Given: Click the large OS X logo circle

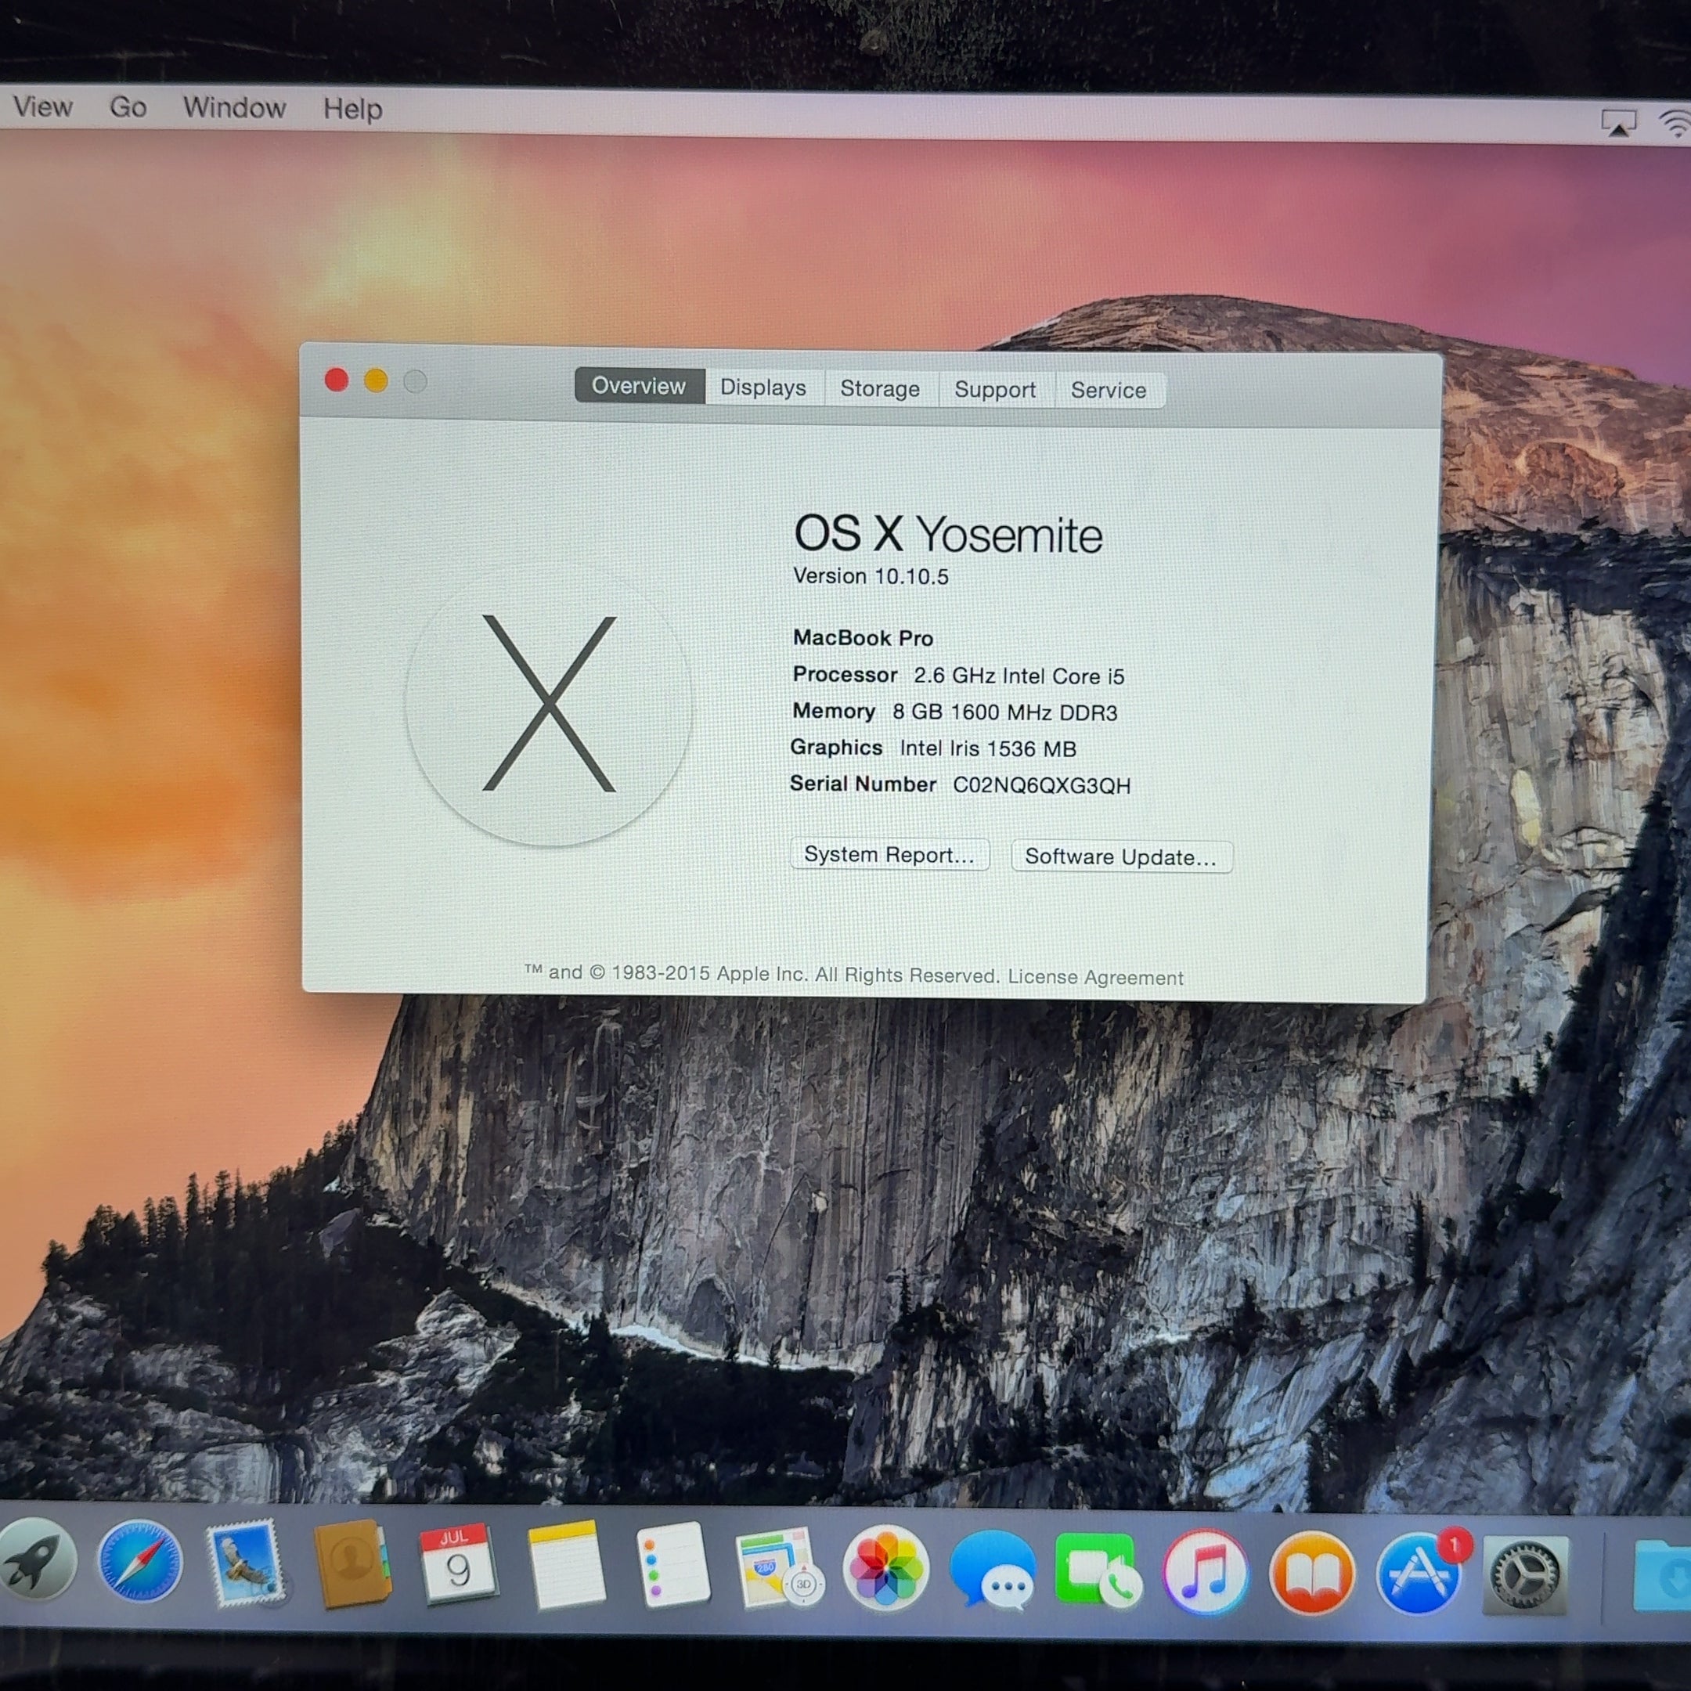Looking at the screenshot, I should [549, 705].
